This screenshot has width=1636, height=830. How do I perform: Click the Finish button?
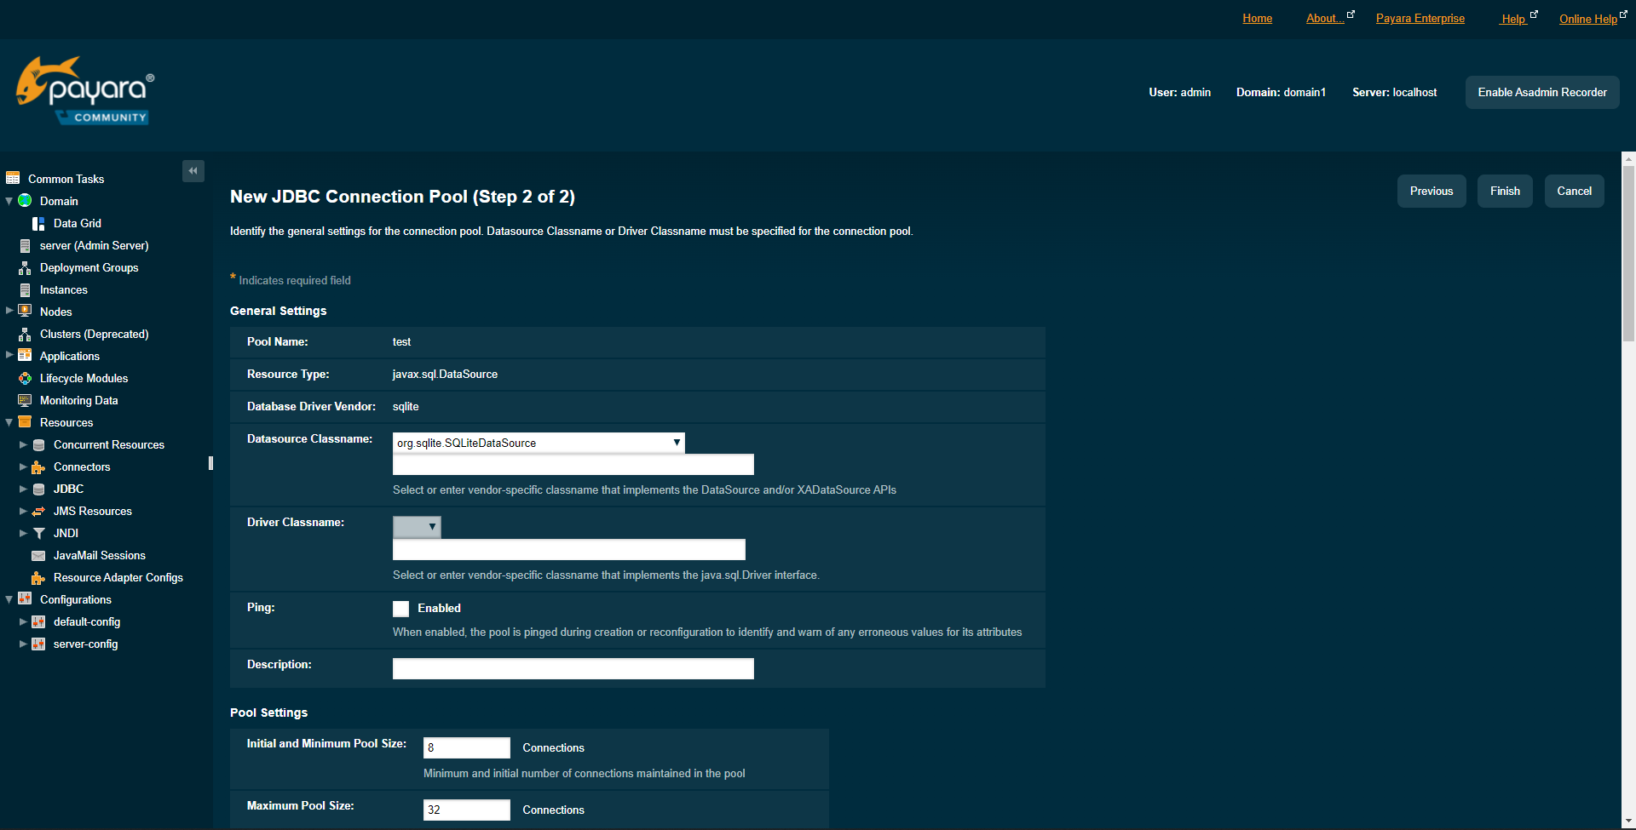pos(1504,191)
